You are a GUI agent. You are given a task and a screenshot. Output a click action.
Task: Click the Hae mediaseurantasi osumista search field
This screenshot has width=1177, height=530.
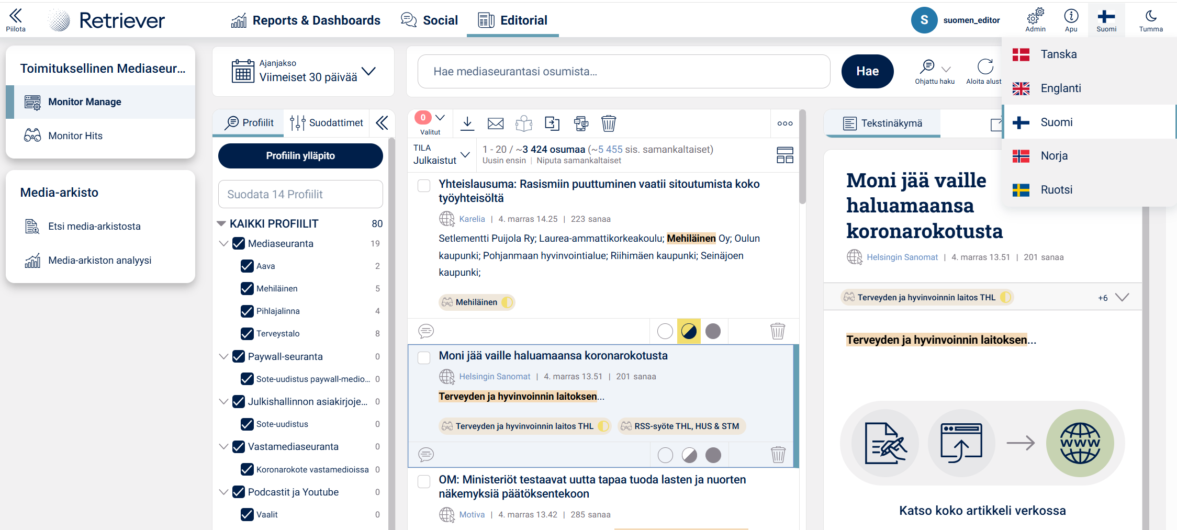[x=624, y=71]
